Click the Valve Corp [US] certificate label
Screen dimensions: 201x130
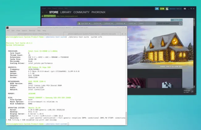[x=49, y=16]
